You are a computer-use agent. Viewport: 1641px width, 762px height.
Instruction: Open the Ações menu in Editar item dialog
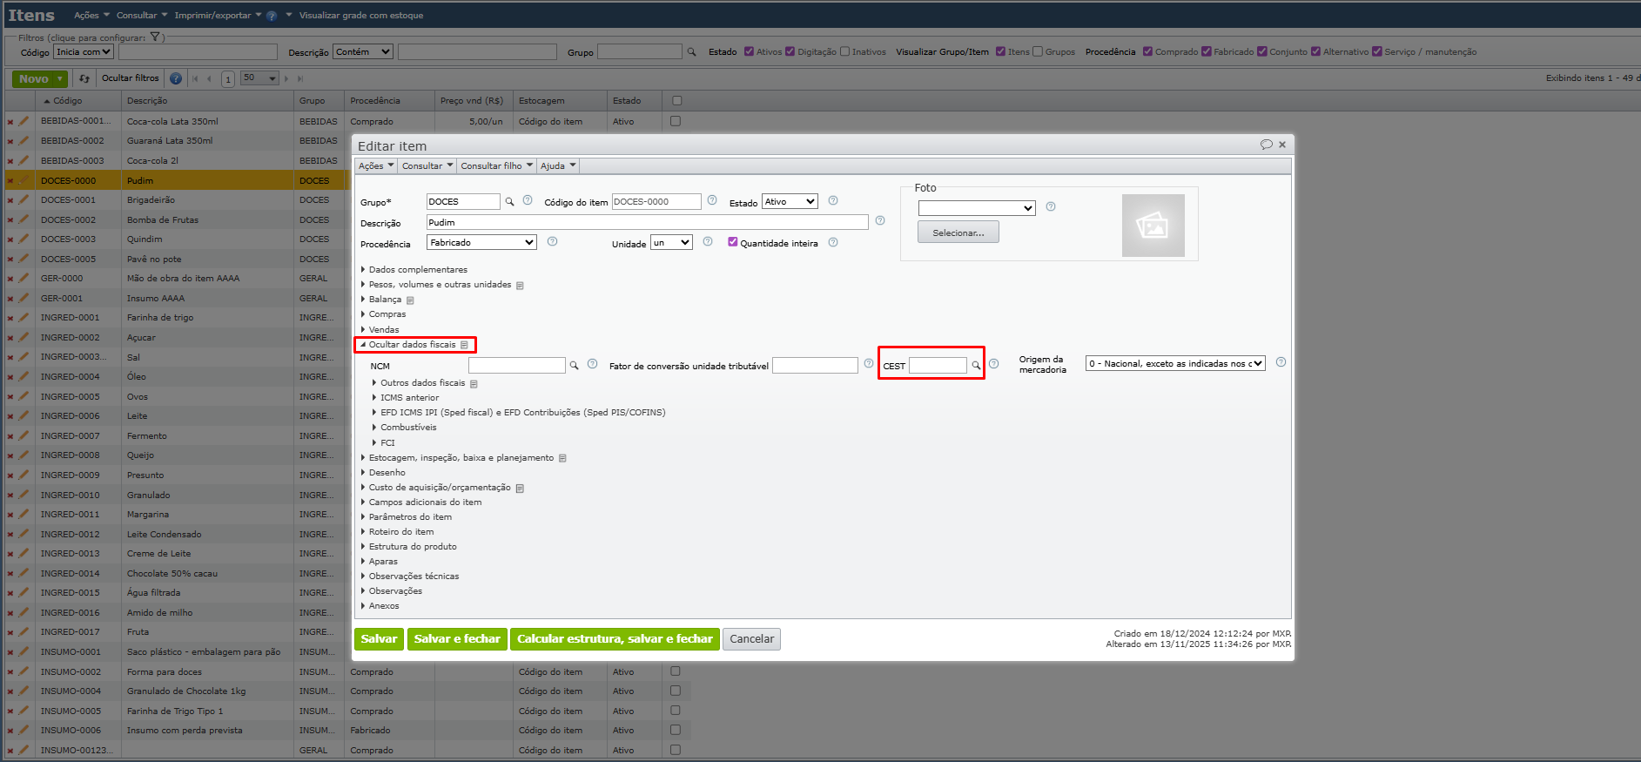(x=377, y=166)
